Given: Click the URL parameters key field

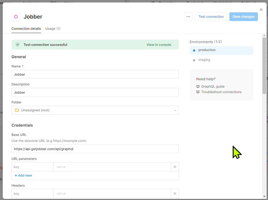Looking at the screenshot, I should (32, 167).
